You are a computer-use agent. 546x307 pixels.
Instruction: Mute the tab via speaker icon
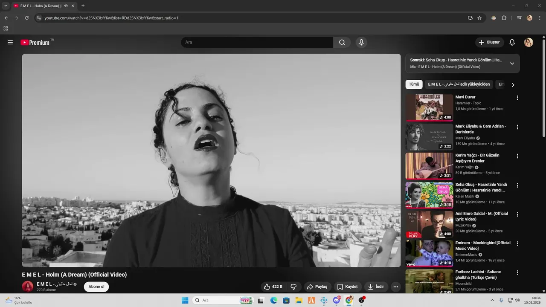pyautogui.click(x=66, y=6)
